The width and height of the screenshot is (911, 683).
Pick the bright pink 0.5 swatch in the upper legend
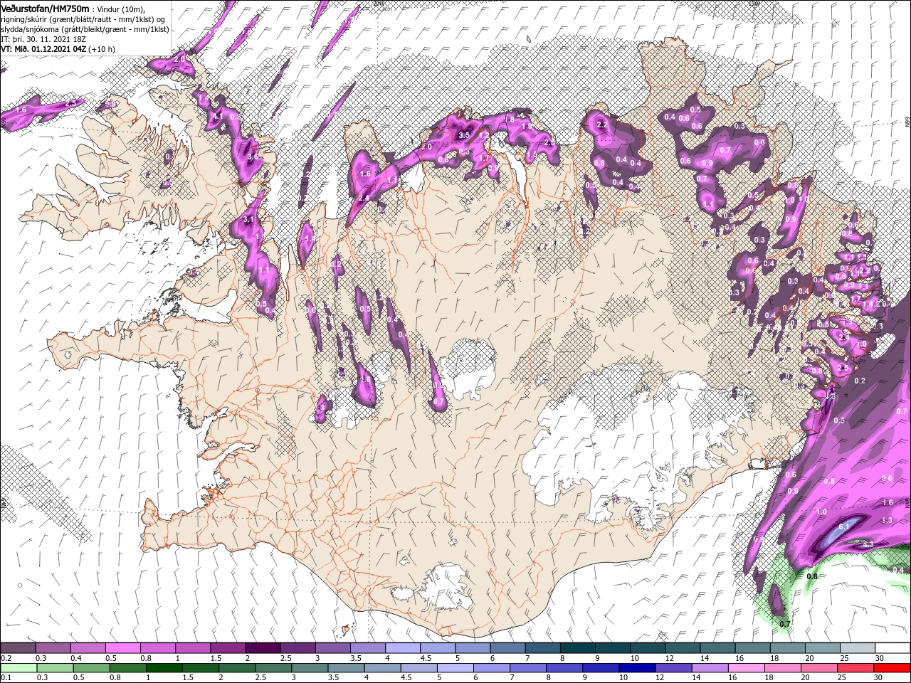pyautogui.click(x=122, y=648)
